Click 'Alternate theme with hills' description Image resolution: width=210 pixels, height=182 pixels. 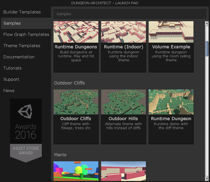point(123,126)
